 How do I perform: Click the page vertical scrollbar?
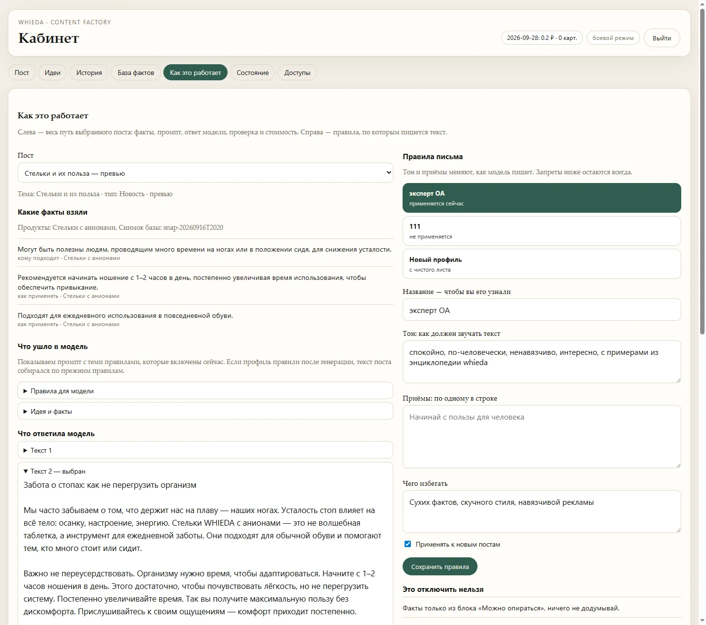click(x=702, y=170)
